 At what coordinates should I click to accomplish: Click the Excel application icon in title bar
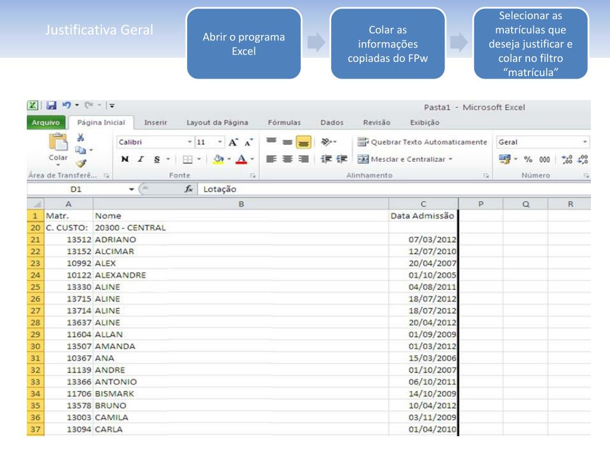(x=33, y=105)
